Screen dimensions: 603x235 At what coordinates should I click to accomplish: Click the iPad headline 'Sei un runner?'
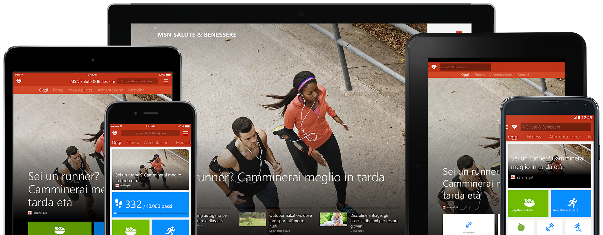[64, 176]
